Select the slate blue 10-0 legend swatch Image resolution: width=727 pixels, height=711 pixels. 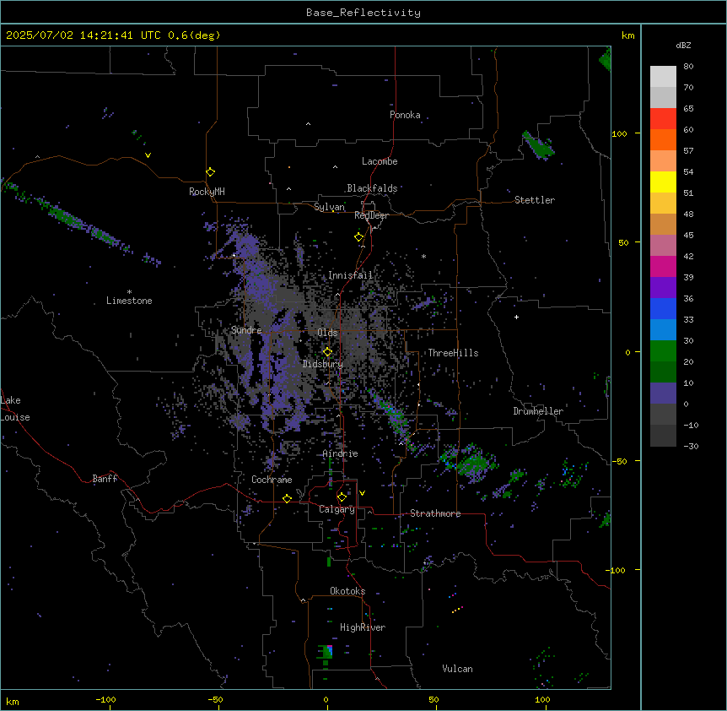point(663,393)
